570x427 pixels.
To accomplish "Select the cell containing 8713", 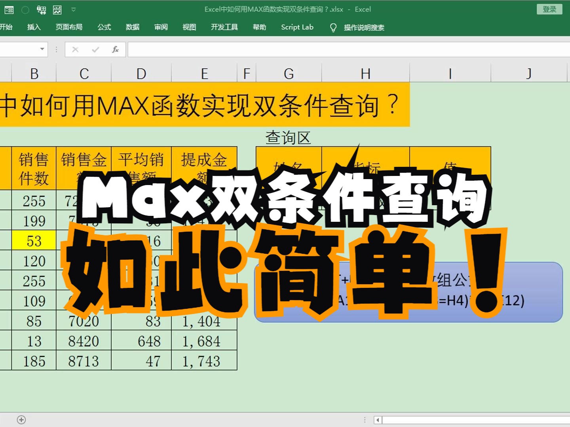I will [x=84, y=361].
